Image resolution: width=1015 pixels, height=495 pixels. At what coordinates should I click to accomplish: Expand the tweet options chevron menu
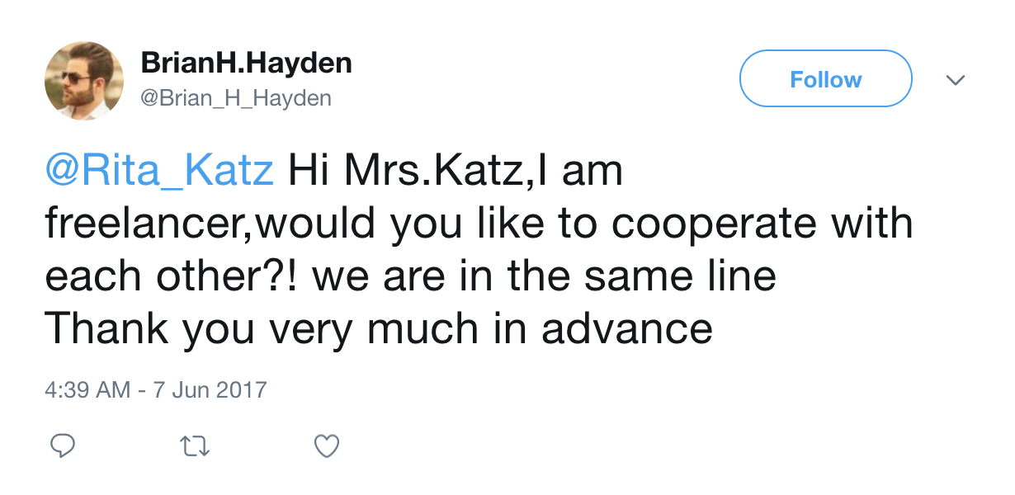955,80
